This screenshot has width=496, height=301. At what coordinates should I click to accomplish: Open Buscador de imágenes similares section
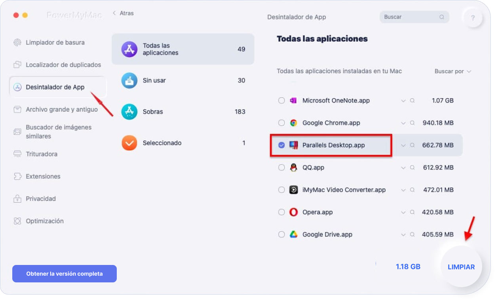[53, 131]
